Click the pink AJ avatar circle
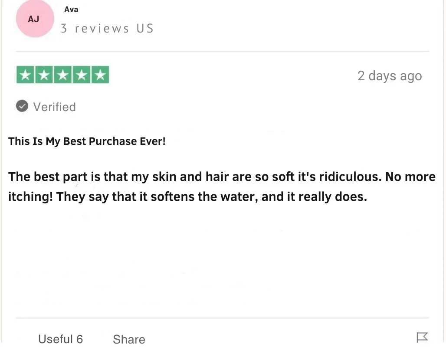This screenshot has width=446, height=360. 35,19
